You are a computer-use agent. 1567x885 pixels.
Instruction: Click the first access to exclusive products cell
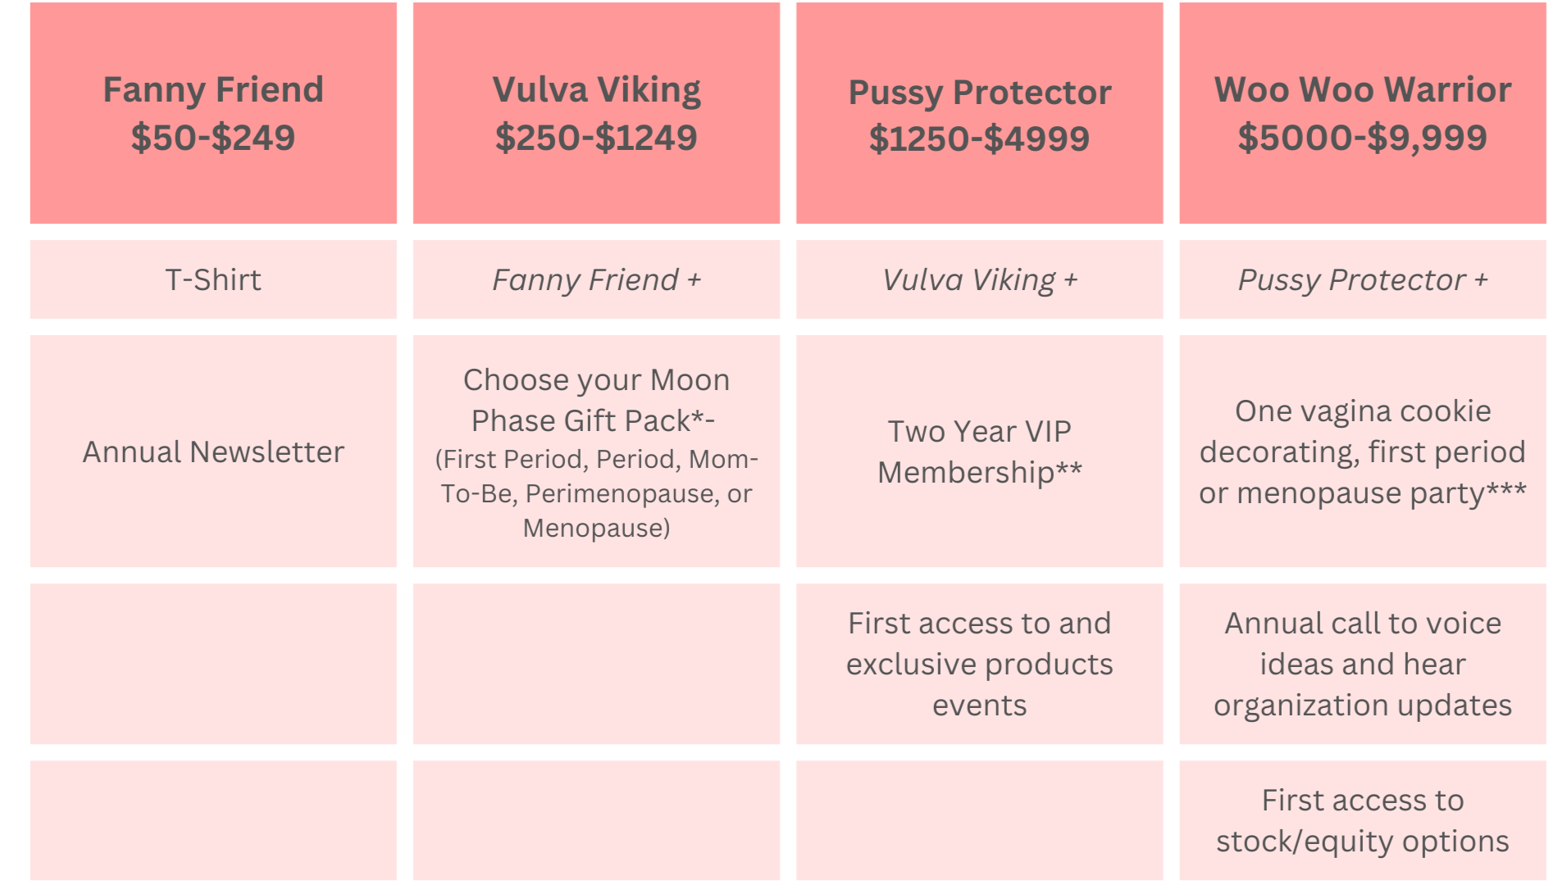(x=979, y=664)
